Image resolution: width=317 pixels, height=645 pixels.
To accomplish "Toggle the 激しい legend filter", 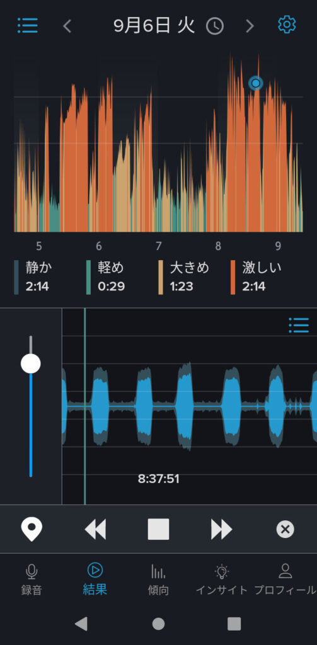I will (256, 277).
